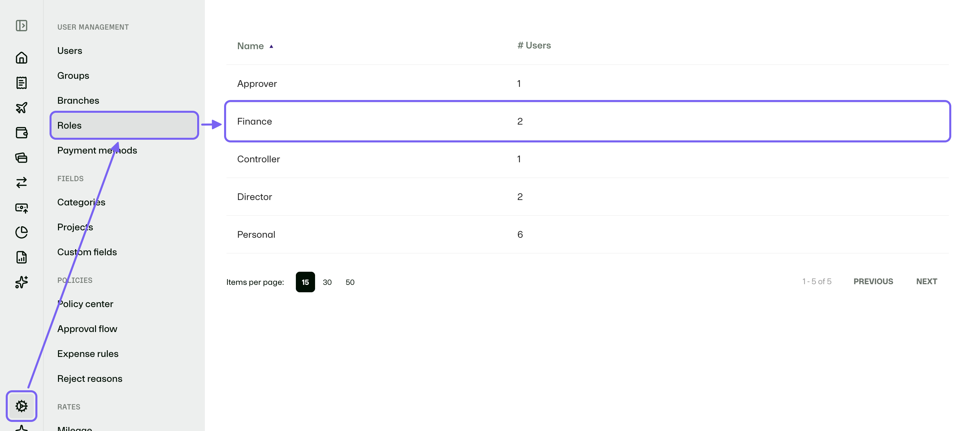Image resolution: width=957 pixels, height=431 pixels.
Task: Open Users under User Management
Action: (69, 51)
